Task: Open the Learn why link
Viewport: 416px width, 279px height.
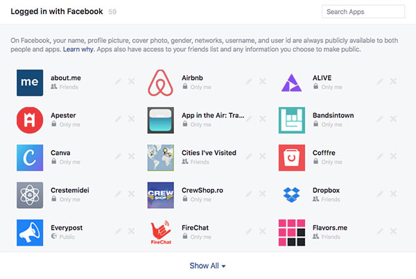Action: click(78, 49)
